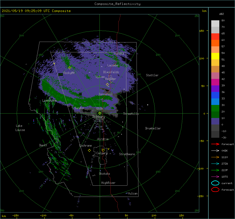Click the ThreeHills label
Image resolution: width=235 pixels, height=219 pixels.
[x=131, y=114]
